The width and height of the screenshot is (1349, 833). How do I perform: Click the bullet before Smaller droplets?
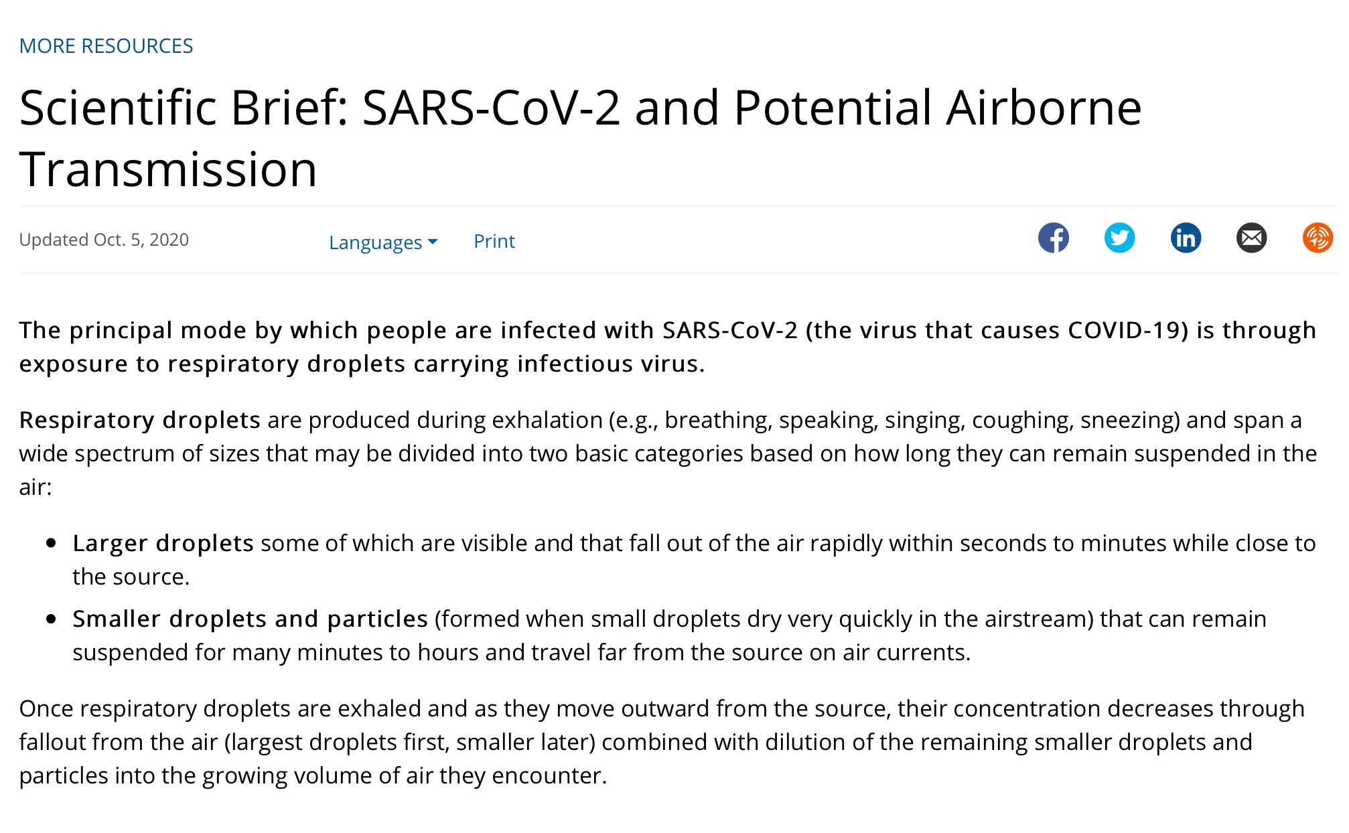point(51,619)
